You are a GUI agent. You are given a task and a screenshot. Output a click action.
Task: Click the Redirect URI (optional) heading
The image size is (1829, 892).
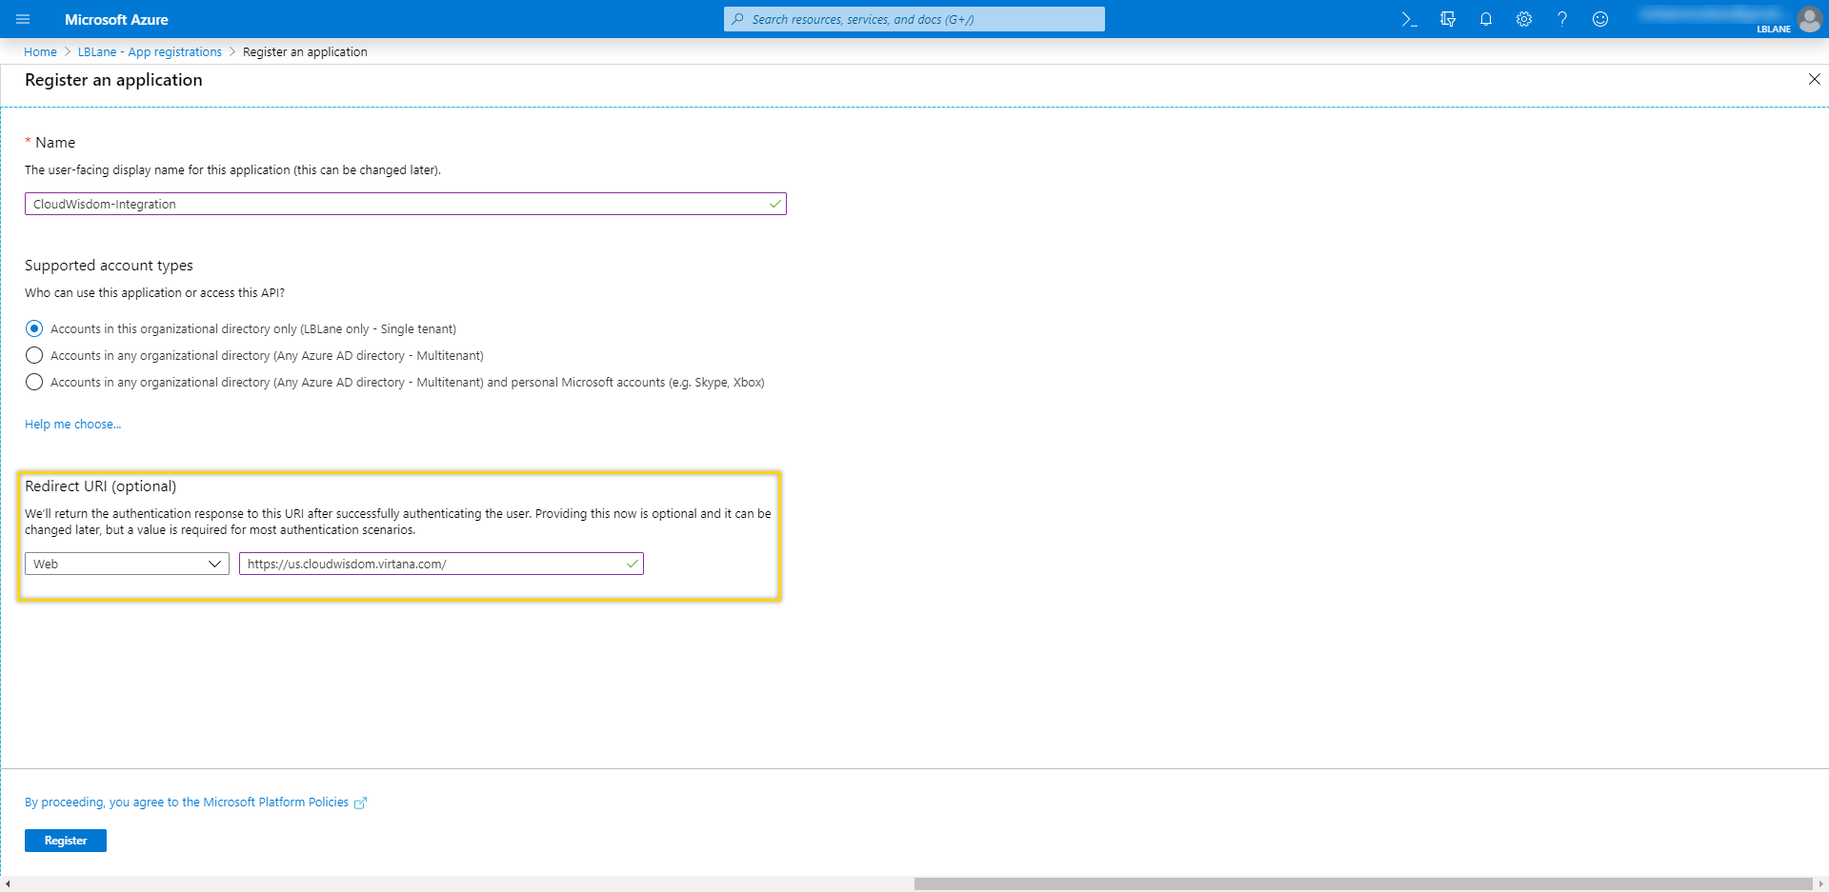coord(100,486)
